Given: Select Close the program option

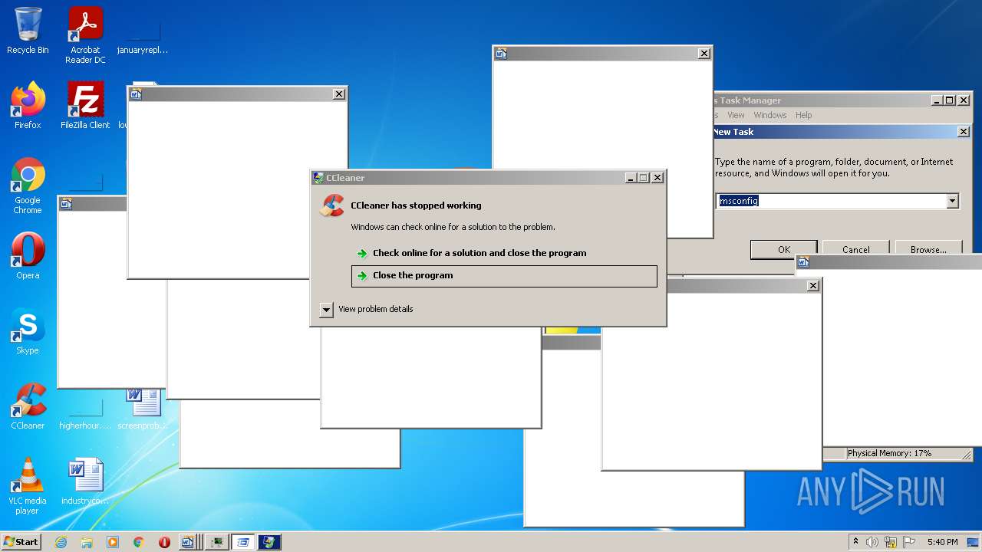Looking at the screenshot, I should coord(504,276).
